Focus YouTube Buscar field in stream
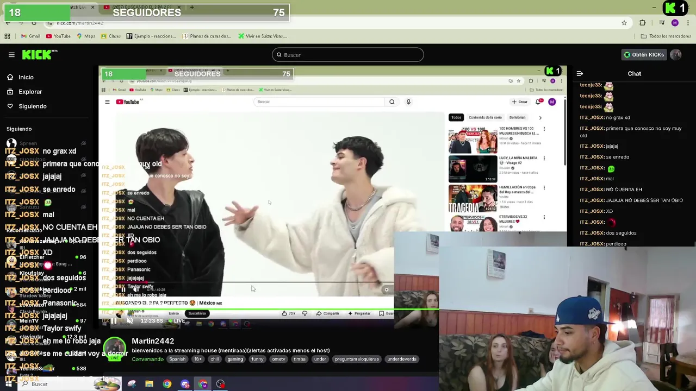The image size is (696, 391). (x=319, y=102)
